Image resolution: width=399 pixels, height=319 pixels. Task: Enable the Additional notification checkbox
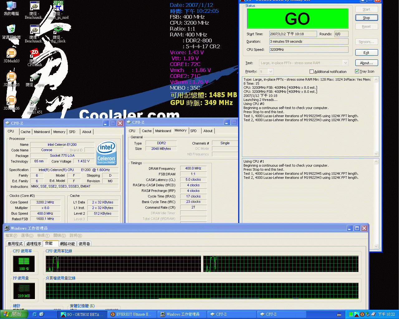(311, 72)
